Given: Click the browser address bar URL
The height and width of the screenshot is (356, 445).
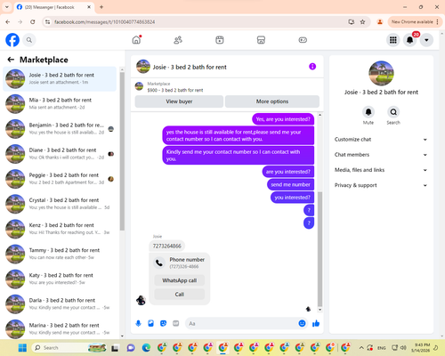Looking at the screenshot, I should tap(104, 22).
